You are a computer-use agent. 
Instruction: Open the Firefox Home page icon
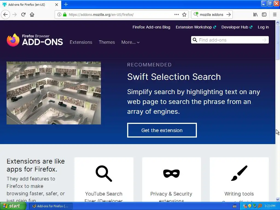tap(32, 14)
